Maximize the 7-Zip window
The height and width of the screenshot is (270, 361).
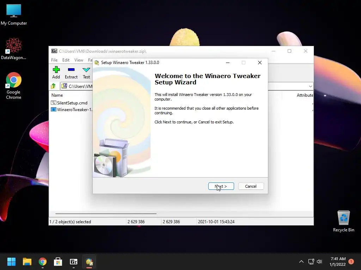[289, 51]
